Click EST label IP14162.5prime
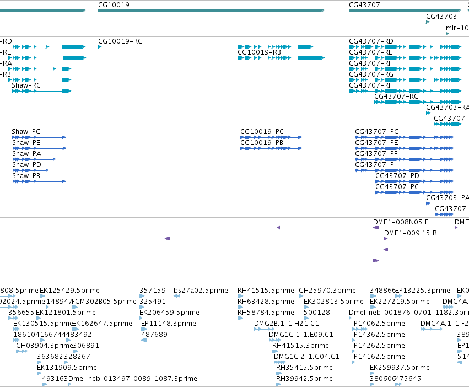 click(x=379, y=357)
